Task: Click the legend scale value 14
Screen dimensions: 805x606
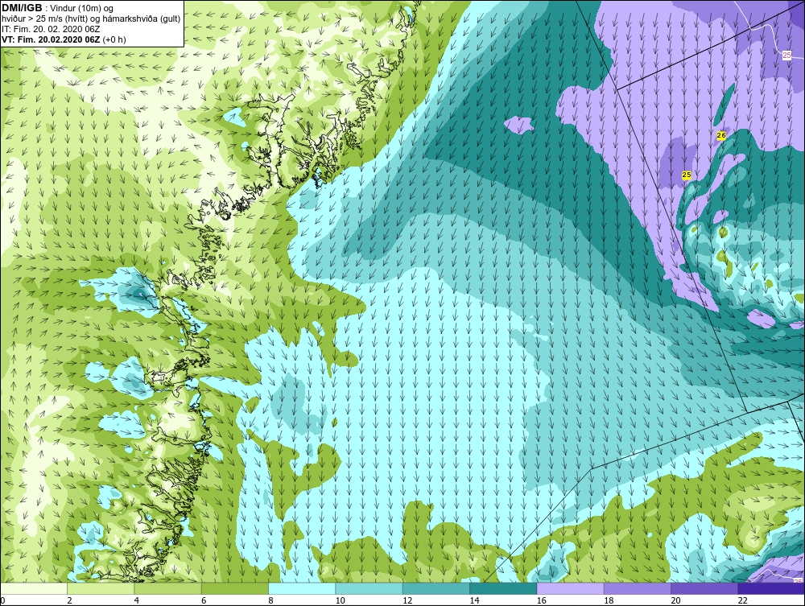Action: [474, 600]
